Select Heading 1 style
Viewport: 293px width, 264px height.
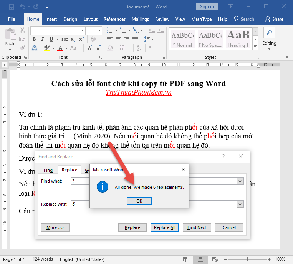pyautogui.click(x=238, y=39)
